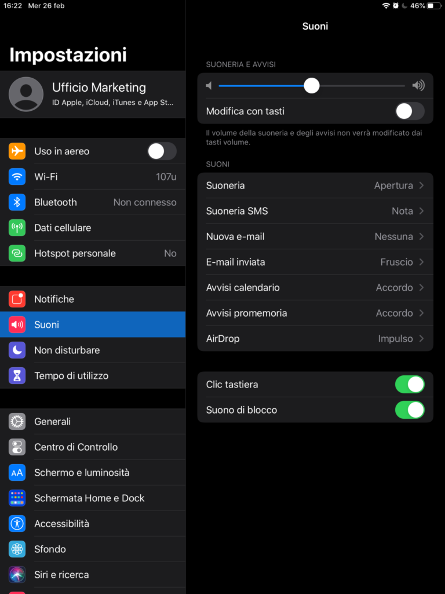Viewport: 445px width, 594px height.
Task: Enable the Uso in aereo switch
Action: tap(162, 151)
